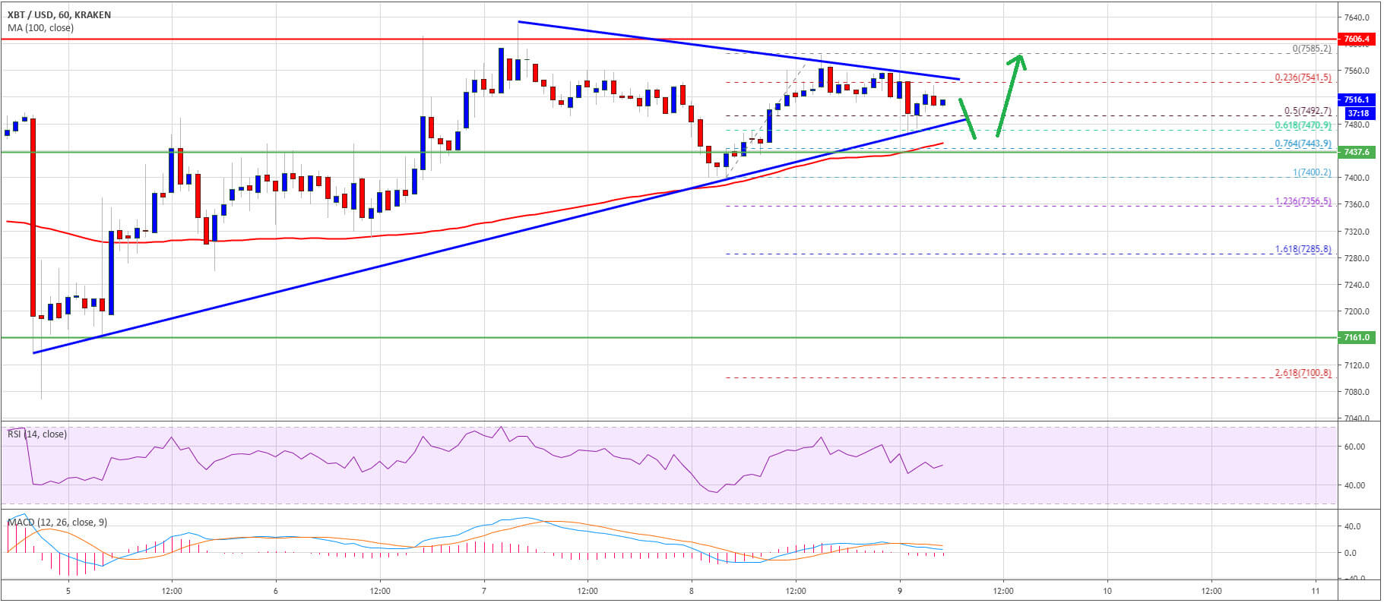This screenshot has width=1384, height=603.
Task: Click the blue 7516.1 current price tag
Action: tap(1357, 99)
